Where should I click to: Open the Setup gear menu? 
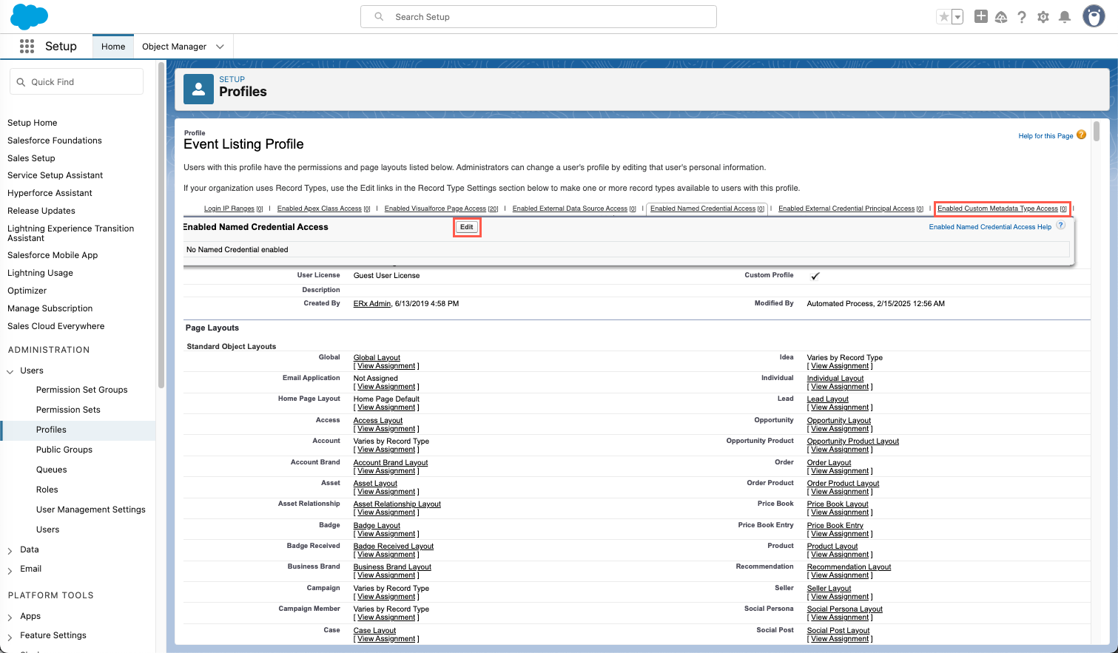tap(1043, 17)
